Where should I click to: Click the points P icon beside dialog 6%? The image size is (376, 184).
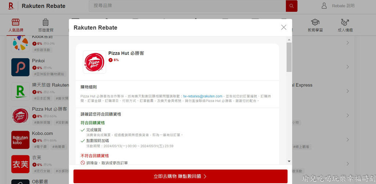point(111,60)
